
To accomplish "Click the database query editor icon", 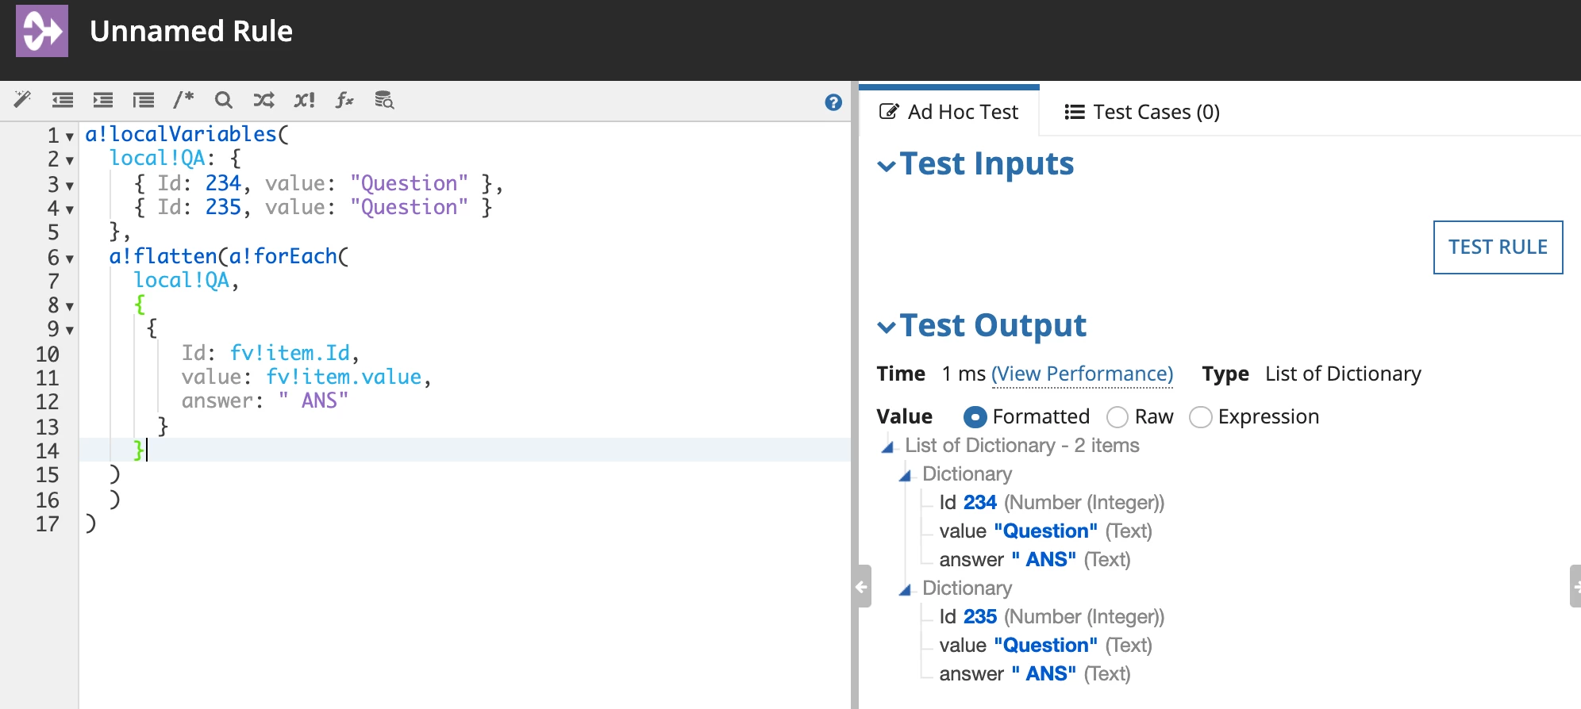I will click(x=384, y=100).
